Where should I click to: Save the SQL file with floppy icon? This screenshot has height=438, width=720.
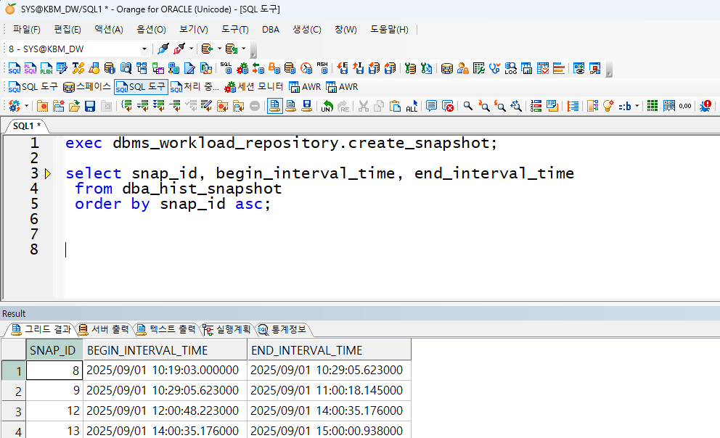click(x=90, y=107)
